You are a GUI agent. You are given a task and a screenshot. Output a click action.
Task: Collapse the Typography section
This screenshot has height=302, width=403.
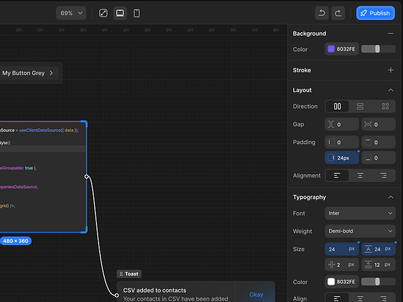(x=390, y=197)
